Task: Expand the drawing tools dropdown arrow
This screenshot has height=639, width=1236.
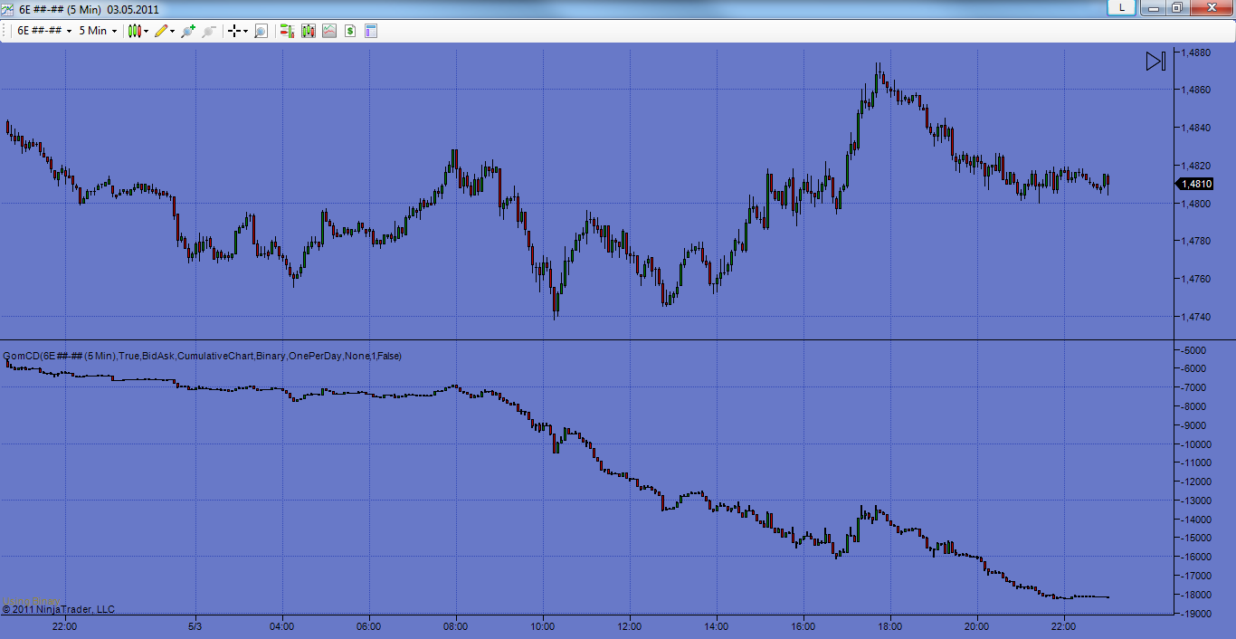Action: [173, 31]
